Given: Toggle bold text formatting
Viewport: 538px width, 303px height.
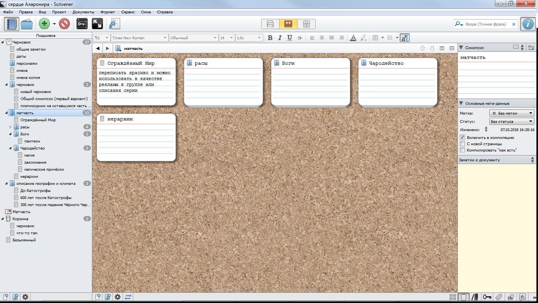Looking at the screenshot, I should 270,38.
